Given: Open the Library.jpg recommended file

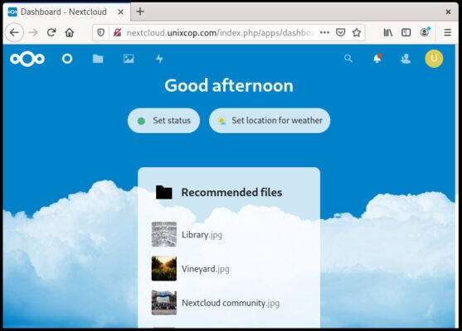Looking at the screenshot, I should (x=202, y=234).
